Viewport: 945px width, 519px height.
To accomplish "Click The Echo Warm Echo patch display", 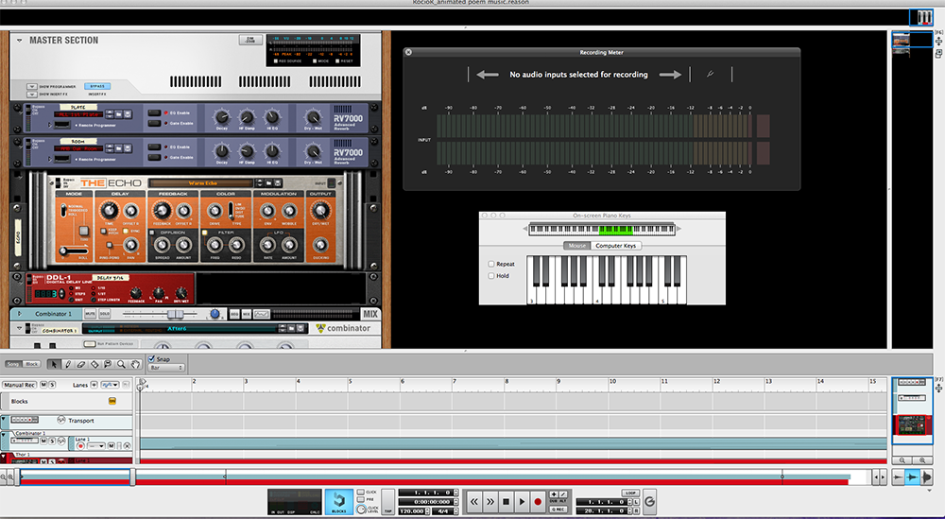I will [x=200, y=182].
